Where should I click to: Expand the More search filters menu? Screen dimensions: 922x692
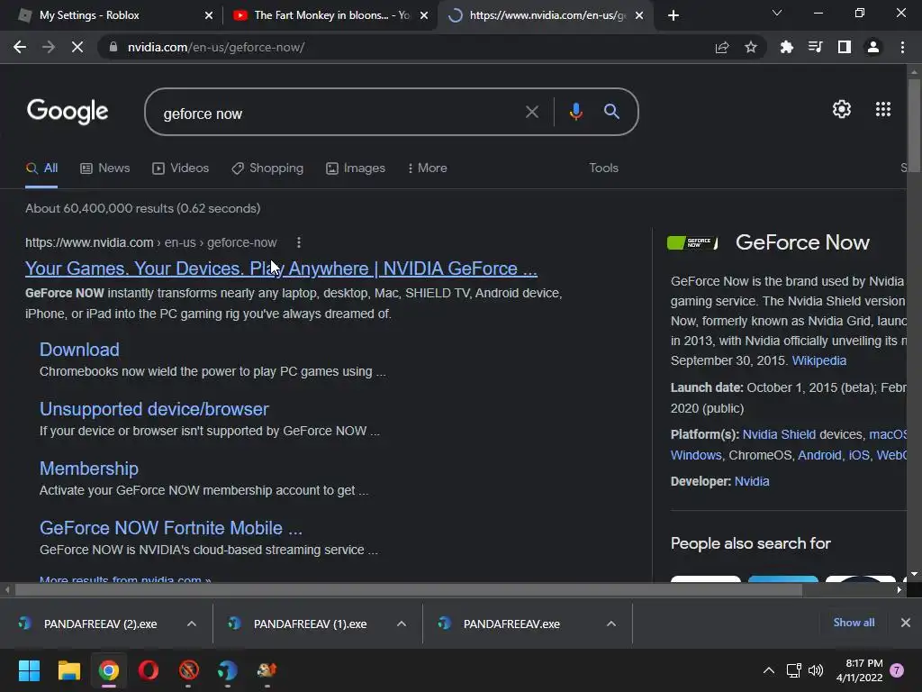coord(427,168)
